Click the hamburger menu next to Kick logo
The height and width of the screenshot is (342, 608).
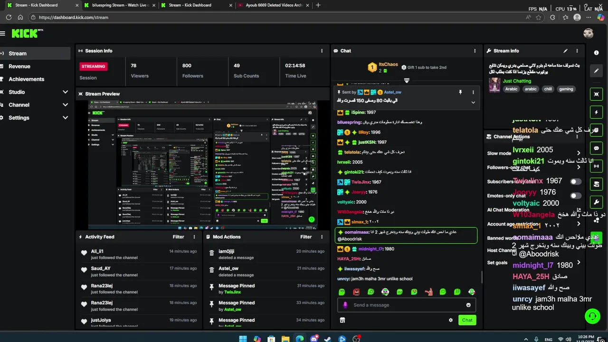2,34
